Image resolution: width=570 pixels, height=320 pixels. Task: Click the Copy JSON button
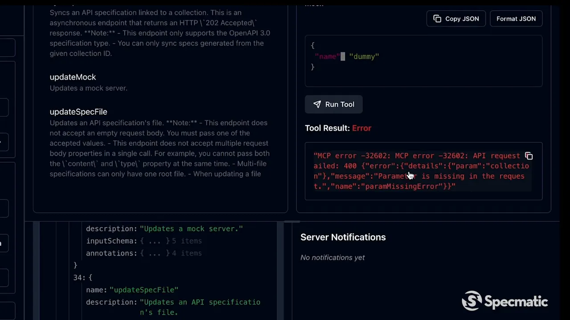[x=456, y=19]
